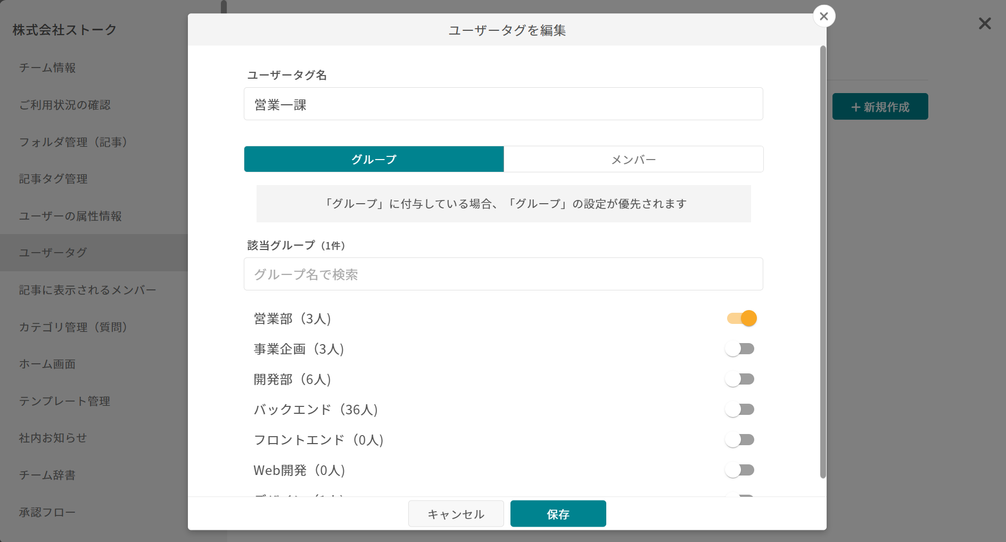Enable the フロントエンド group toggle
This screenshot has height=542, width=1006.
point(742,439)
